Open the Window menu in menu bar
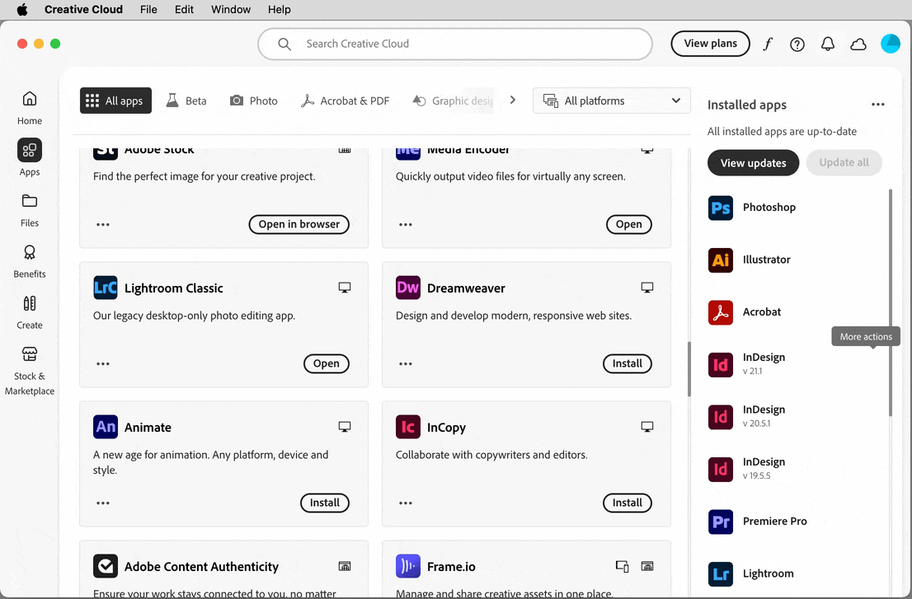Viewport: 912px width, 599px height. pos(230,9)
